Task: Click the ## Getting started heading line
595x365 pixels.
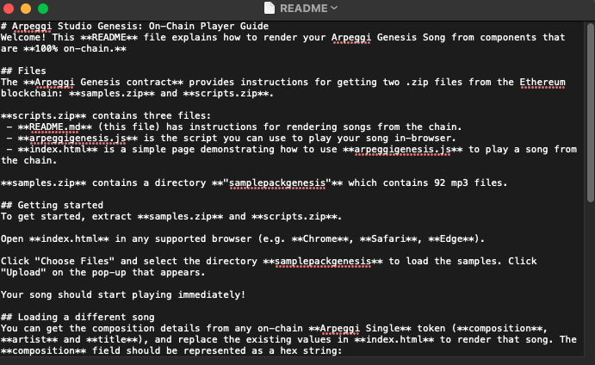Action: (52, 205)
